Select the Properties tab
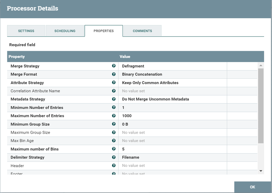 point(104,31)
